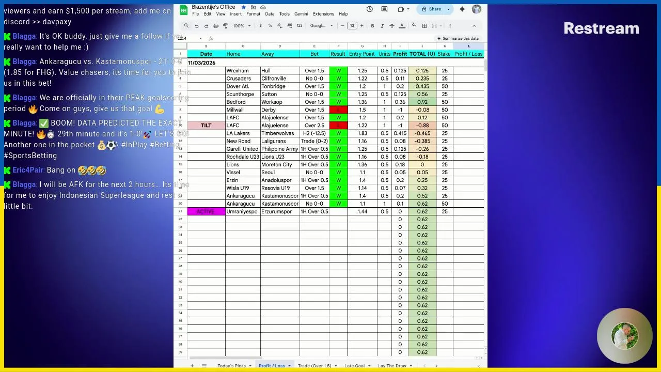This screenshot has width=661, height=372.
Task: Collapse the menus with chevron
Action: [x=474, y=26]
